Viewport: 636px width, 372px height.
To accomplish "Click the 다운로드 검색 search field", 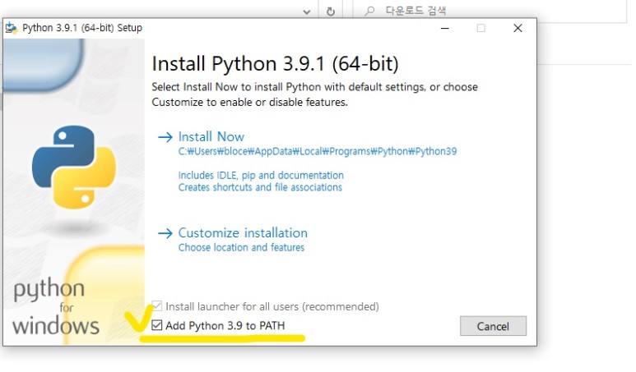I will (x=490, y=11).
